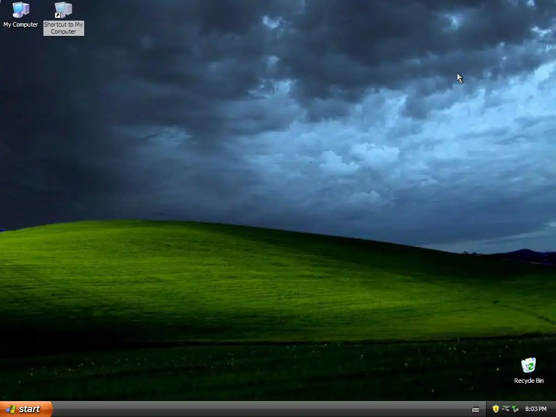Select the Shortcut to My Computer icon
The width and height of the screenshot is (556, 417).
coord(64,10)
